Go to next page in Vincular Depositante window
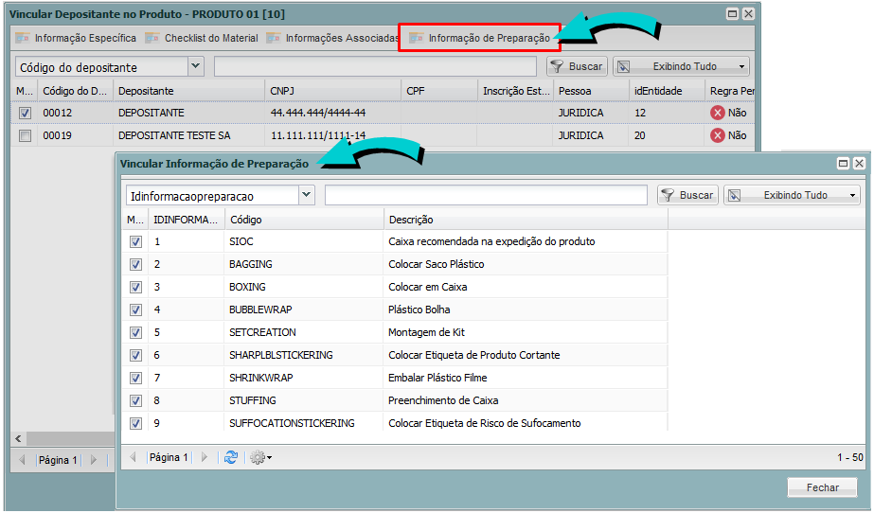 (x=94, y=460)
